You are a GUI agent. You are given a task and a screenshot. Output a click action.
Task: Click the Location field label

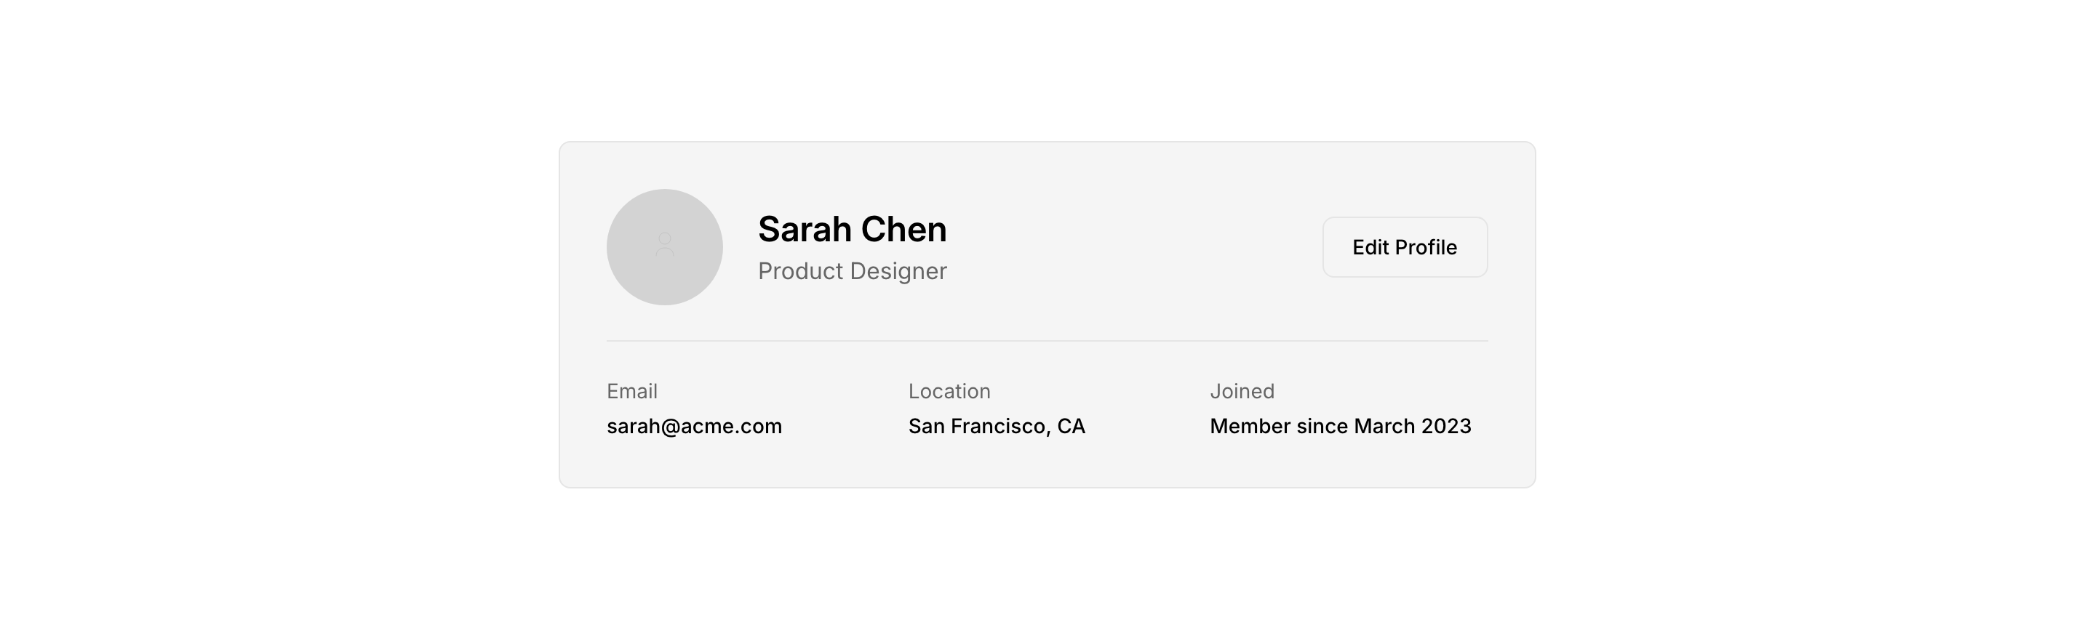[949, 392]
